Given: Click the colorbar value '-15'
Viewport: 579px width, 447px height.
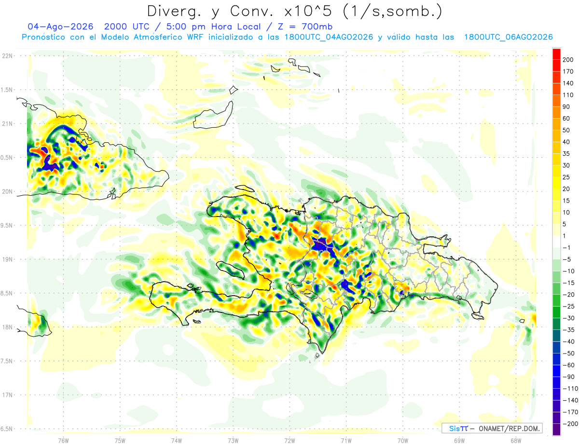Looking at the screenshot, I should (x=568, y=283).
